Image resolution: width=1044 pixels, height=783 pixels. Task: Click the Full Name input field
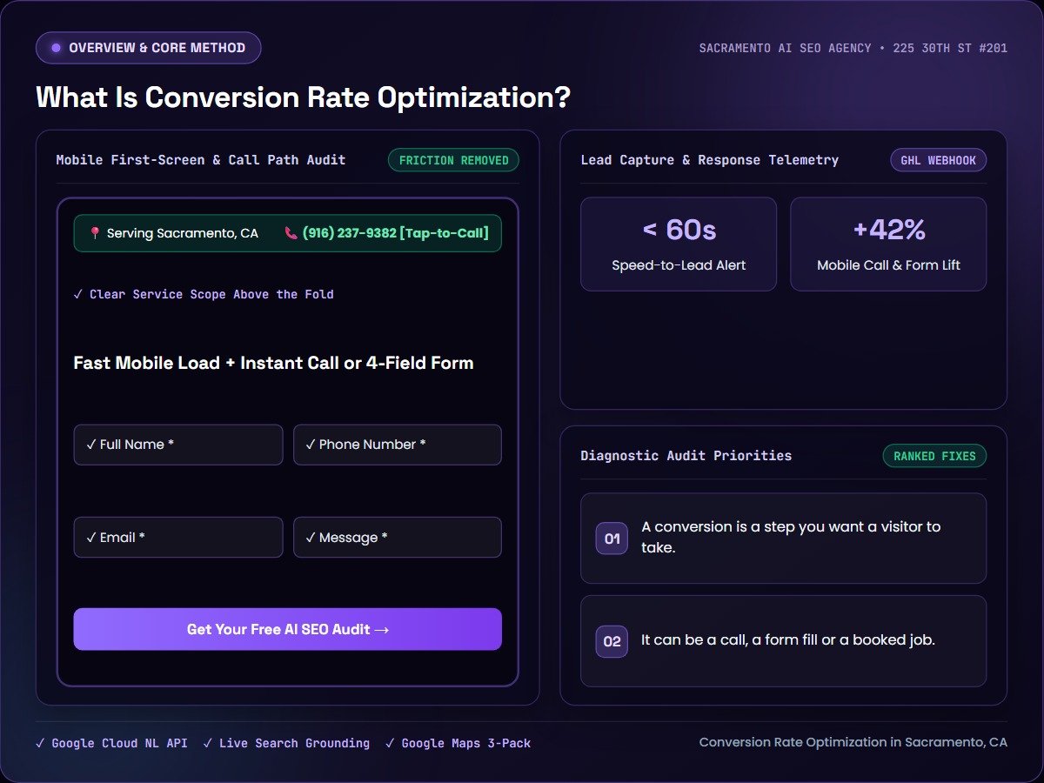click(x=178, y=445)
